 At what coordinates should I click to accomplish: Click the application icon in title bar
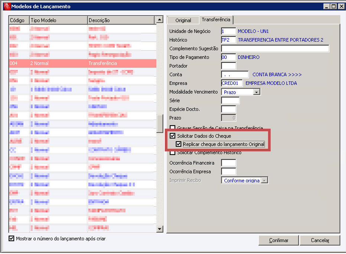click(7, 6)
